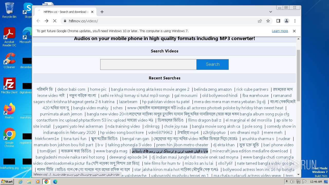329x185 pixels.
Task: Open 'chole joy naa' link
Action: click(x=176, y=126)
